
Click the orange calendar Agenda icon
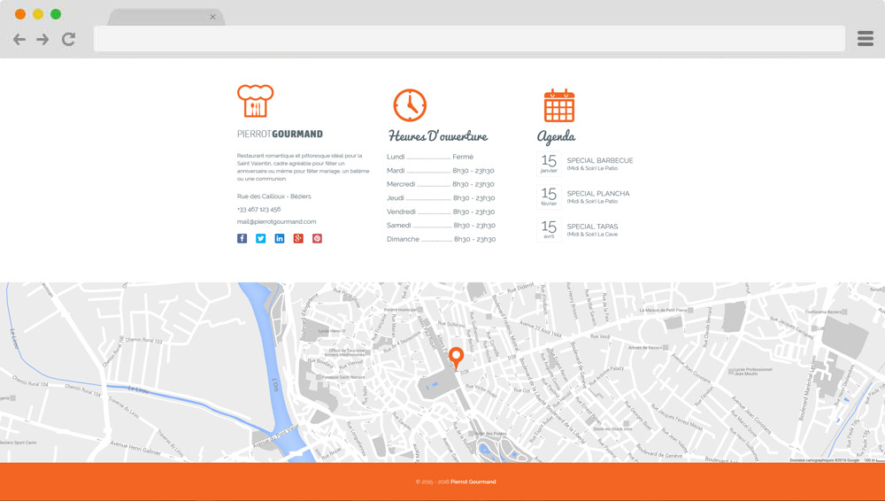point(559,105)
